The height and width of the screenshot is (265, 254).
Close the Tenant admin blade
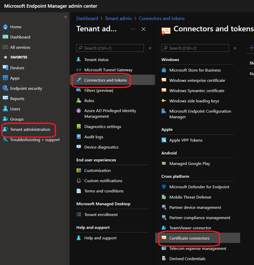(143, 29)
